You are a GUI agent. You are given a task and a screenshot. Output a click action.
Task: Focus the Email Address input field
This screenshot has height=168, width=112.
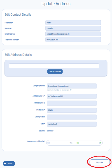click(73, 34)
